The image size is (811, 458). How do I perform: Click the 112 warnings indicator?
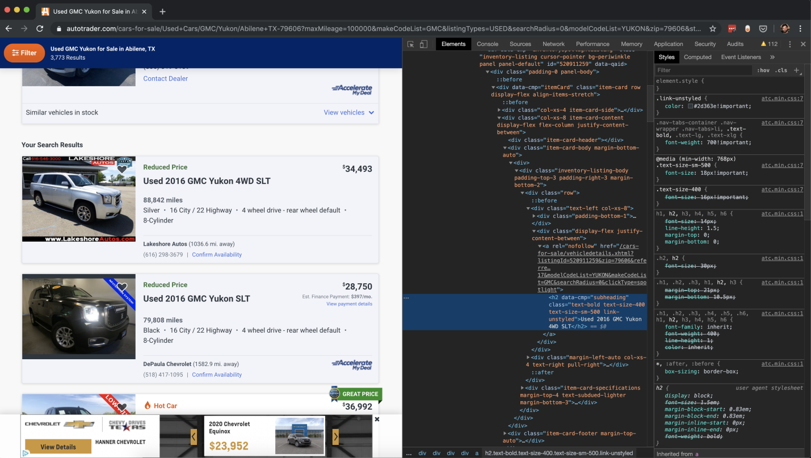769,44
